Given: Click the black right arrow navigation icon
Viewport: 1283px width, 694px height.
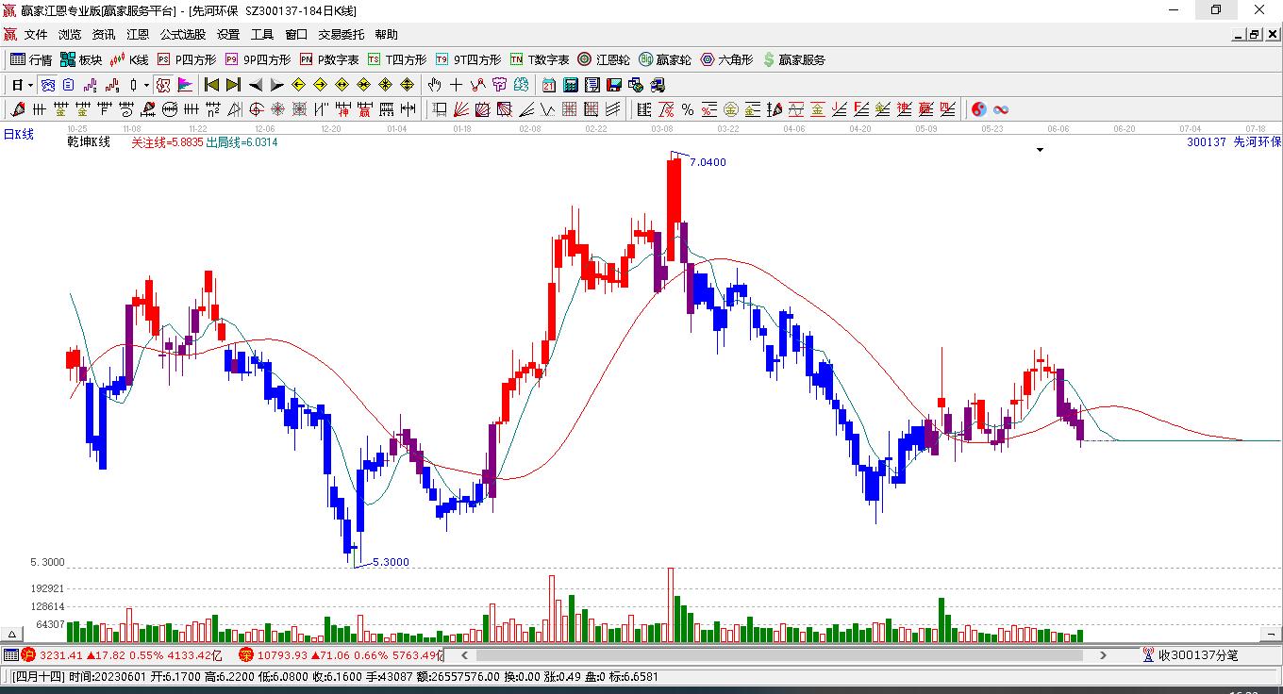Looking at the screenshot, I should (x=276, y=85).
